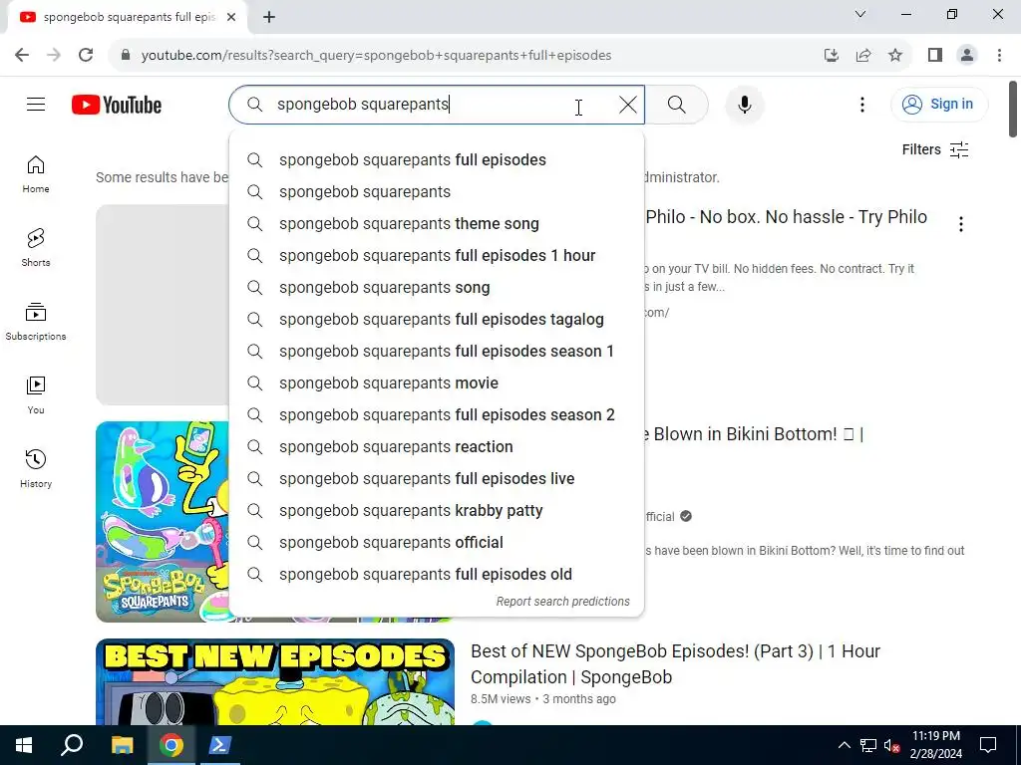Choose suggestion "full episodes tagalog"
Image resolution: width=1021 pixels, height=765 pixels.
(437, 320)
